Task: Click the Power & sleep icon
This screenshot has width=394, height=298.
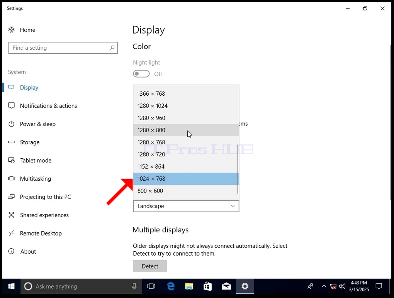Action: [11, 124]
